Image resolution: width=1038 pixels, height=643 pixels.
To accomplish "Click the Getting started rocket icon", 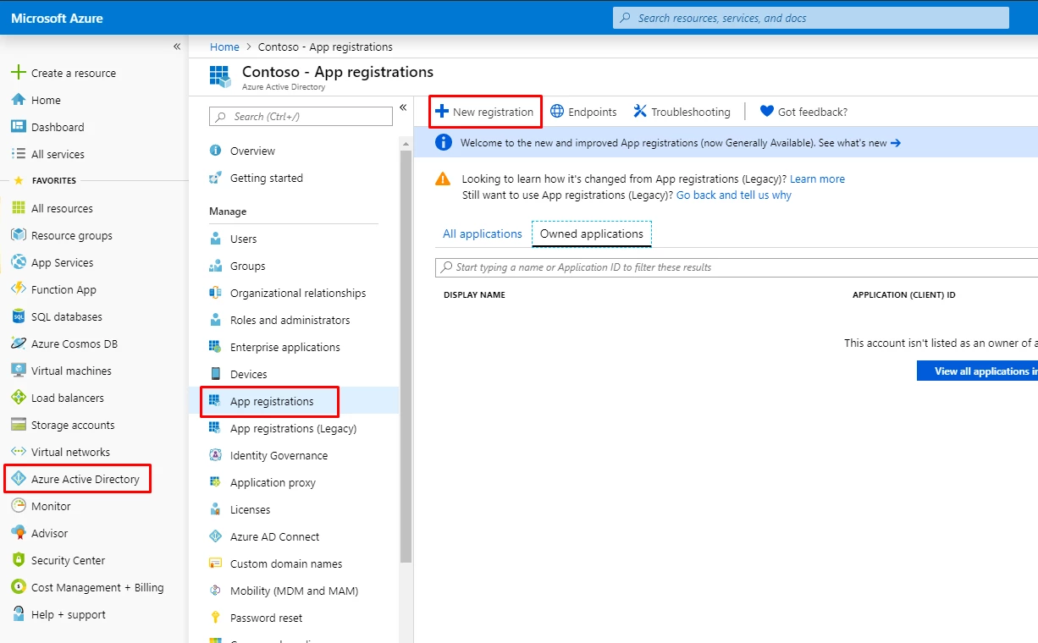I will 215,178.
